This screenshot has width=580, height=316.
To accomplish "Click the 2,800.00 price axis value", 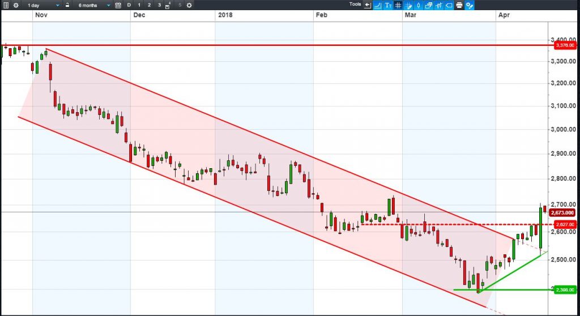I will point(563,179).
